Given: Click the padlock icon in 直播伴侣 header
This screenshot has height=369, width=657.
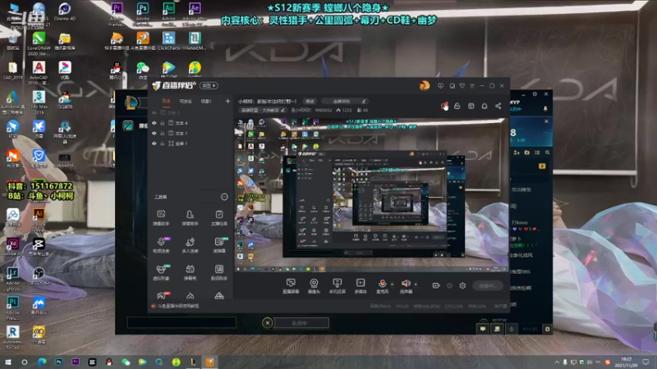Looking at the screenshot, I should coord(457,107).
